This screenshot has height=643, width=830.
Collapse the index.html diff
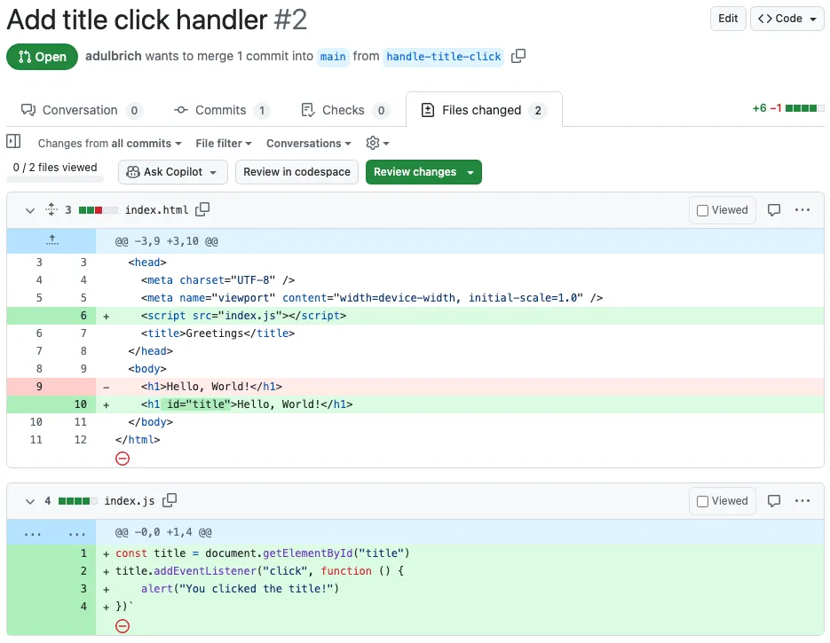tap(30, 210)
